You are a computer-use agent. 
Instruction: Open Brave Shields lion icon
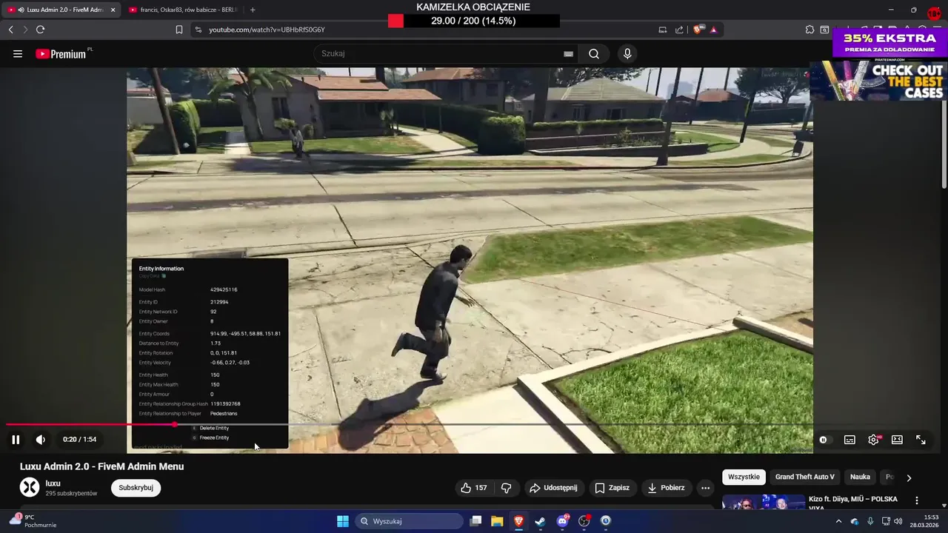[x=698, y=30]
